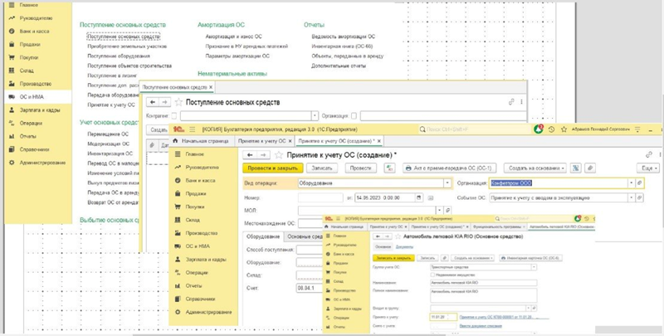Open Справочники in the back-left window sidebar
The image size is (664, 336).
click(34, 149)
